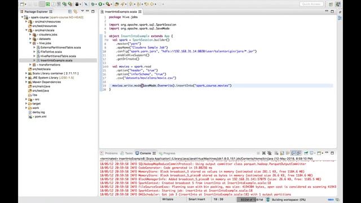Viewport: 361px width, 203px height.
Task: Collapse the src/main/scala folder
Action: (27, 30)
